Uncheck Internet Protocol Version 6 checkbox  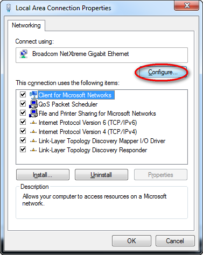coord(23,122)
